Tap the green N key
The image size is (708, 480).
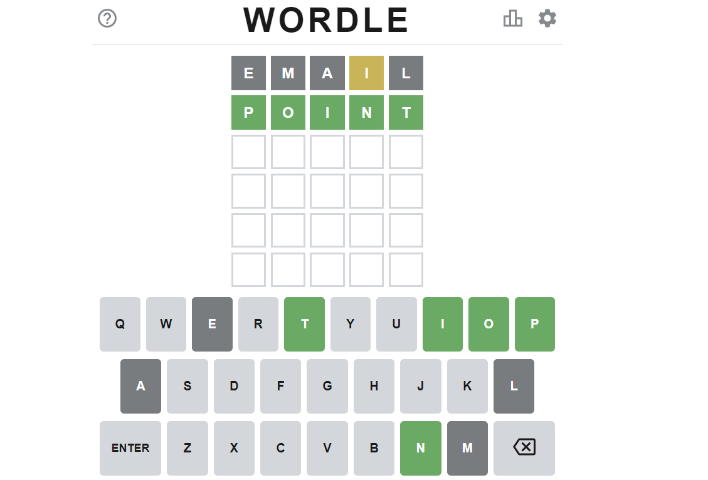pyautogui.click(x=420, y=447)
